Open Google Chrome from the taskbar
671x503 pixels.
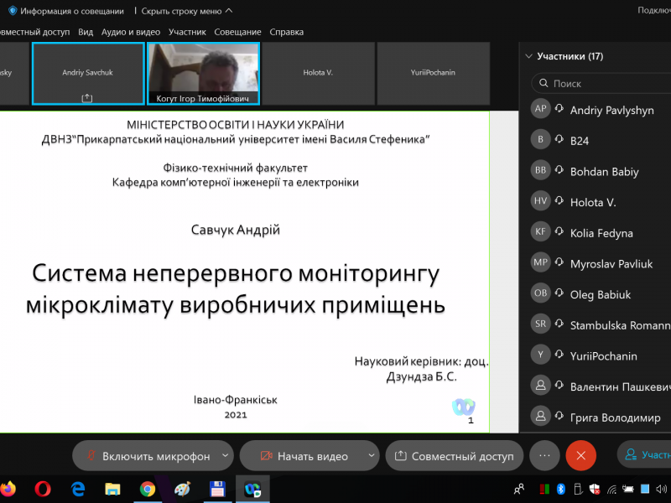148,488
